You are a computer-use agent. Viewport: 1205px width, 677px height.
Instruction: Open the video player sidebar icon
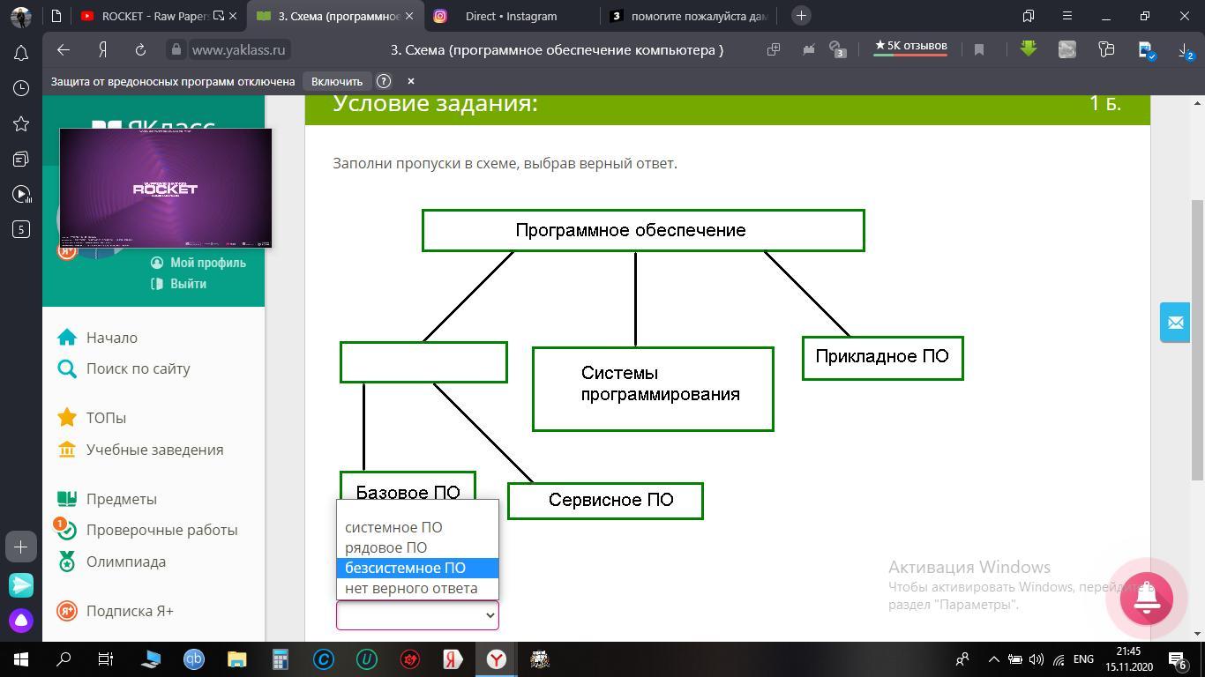tap(21, 194)
